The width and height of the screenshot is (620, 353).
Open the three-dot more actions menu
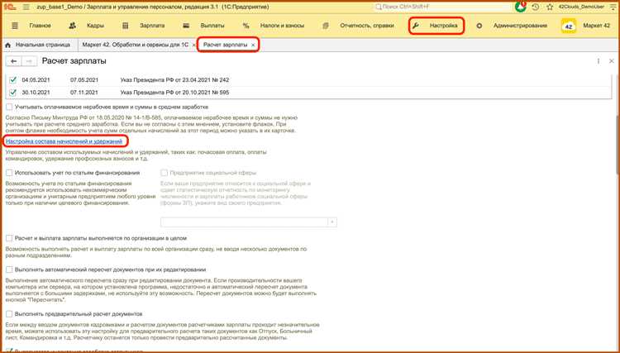(599, 61)
